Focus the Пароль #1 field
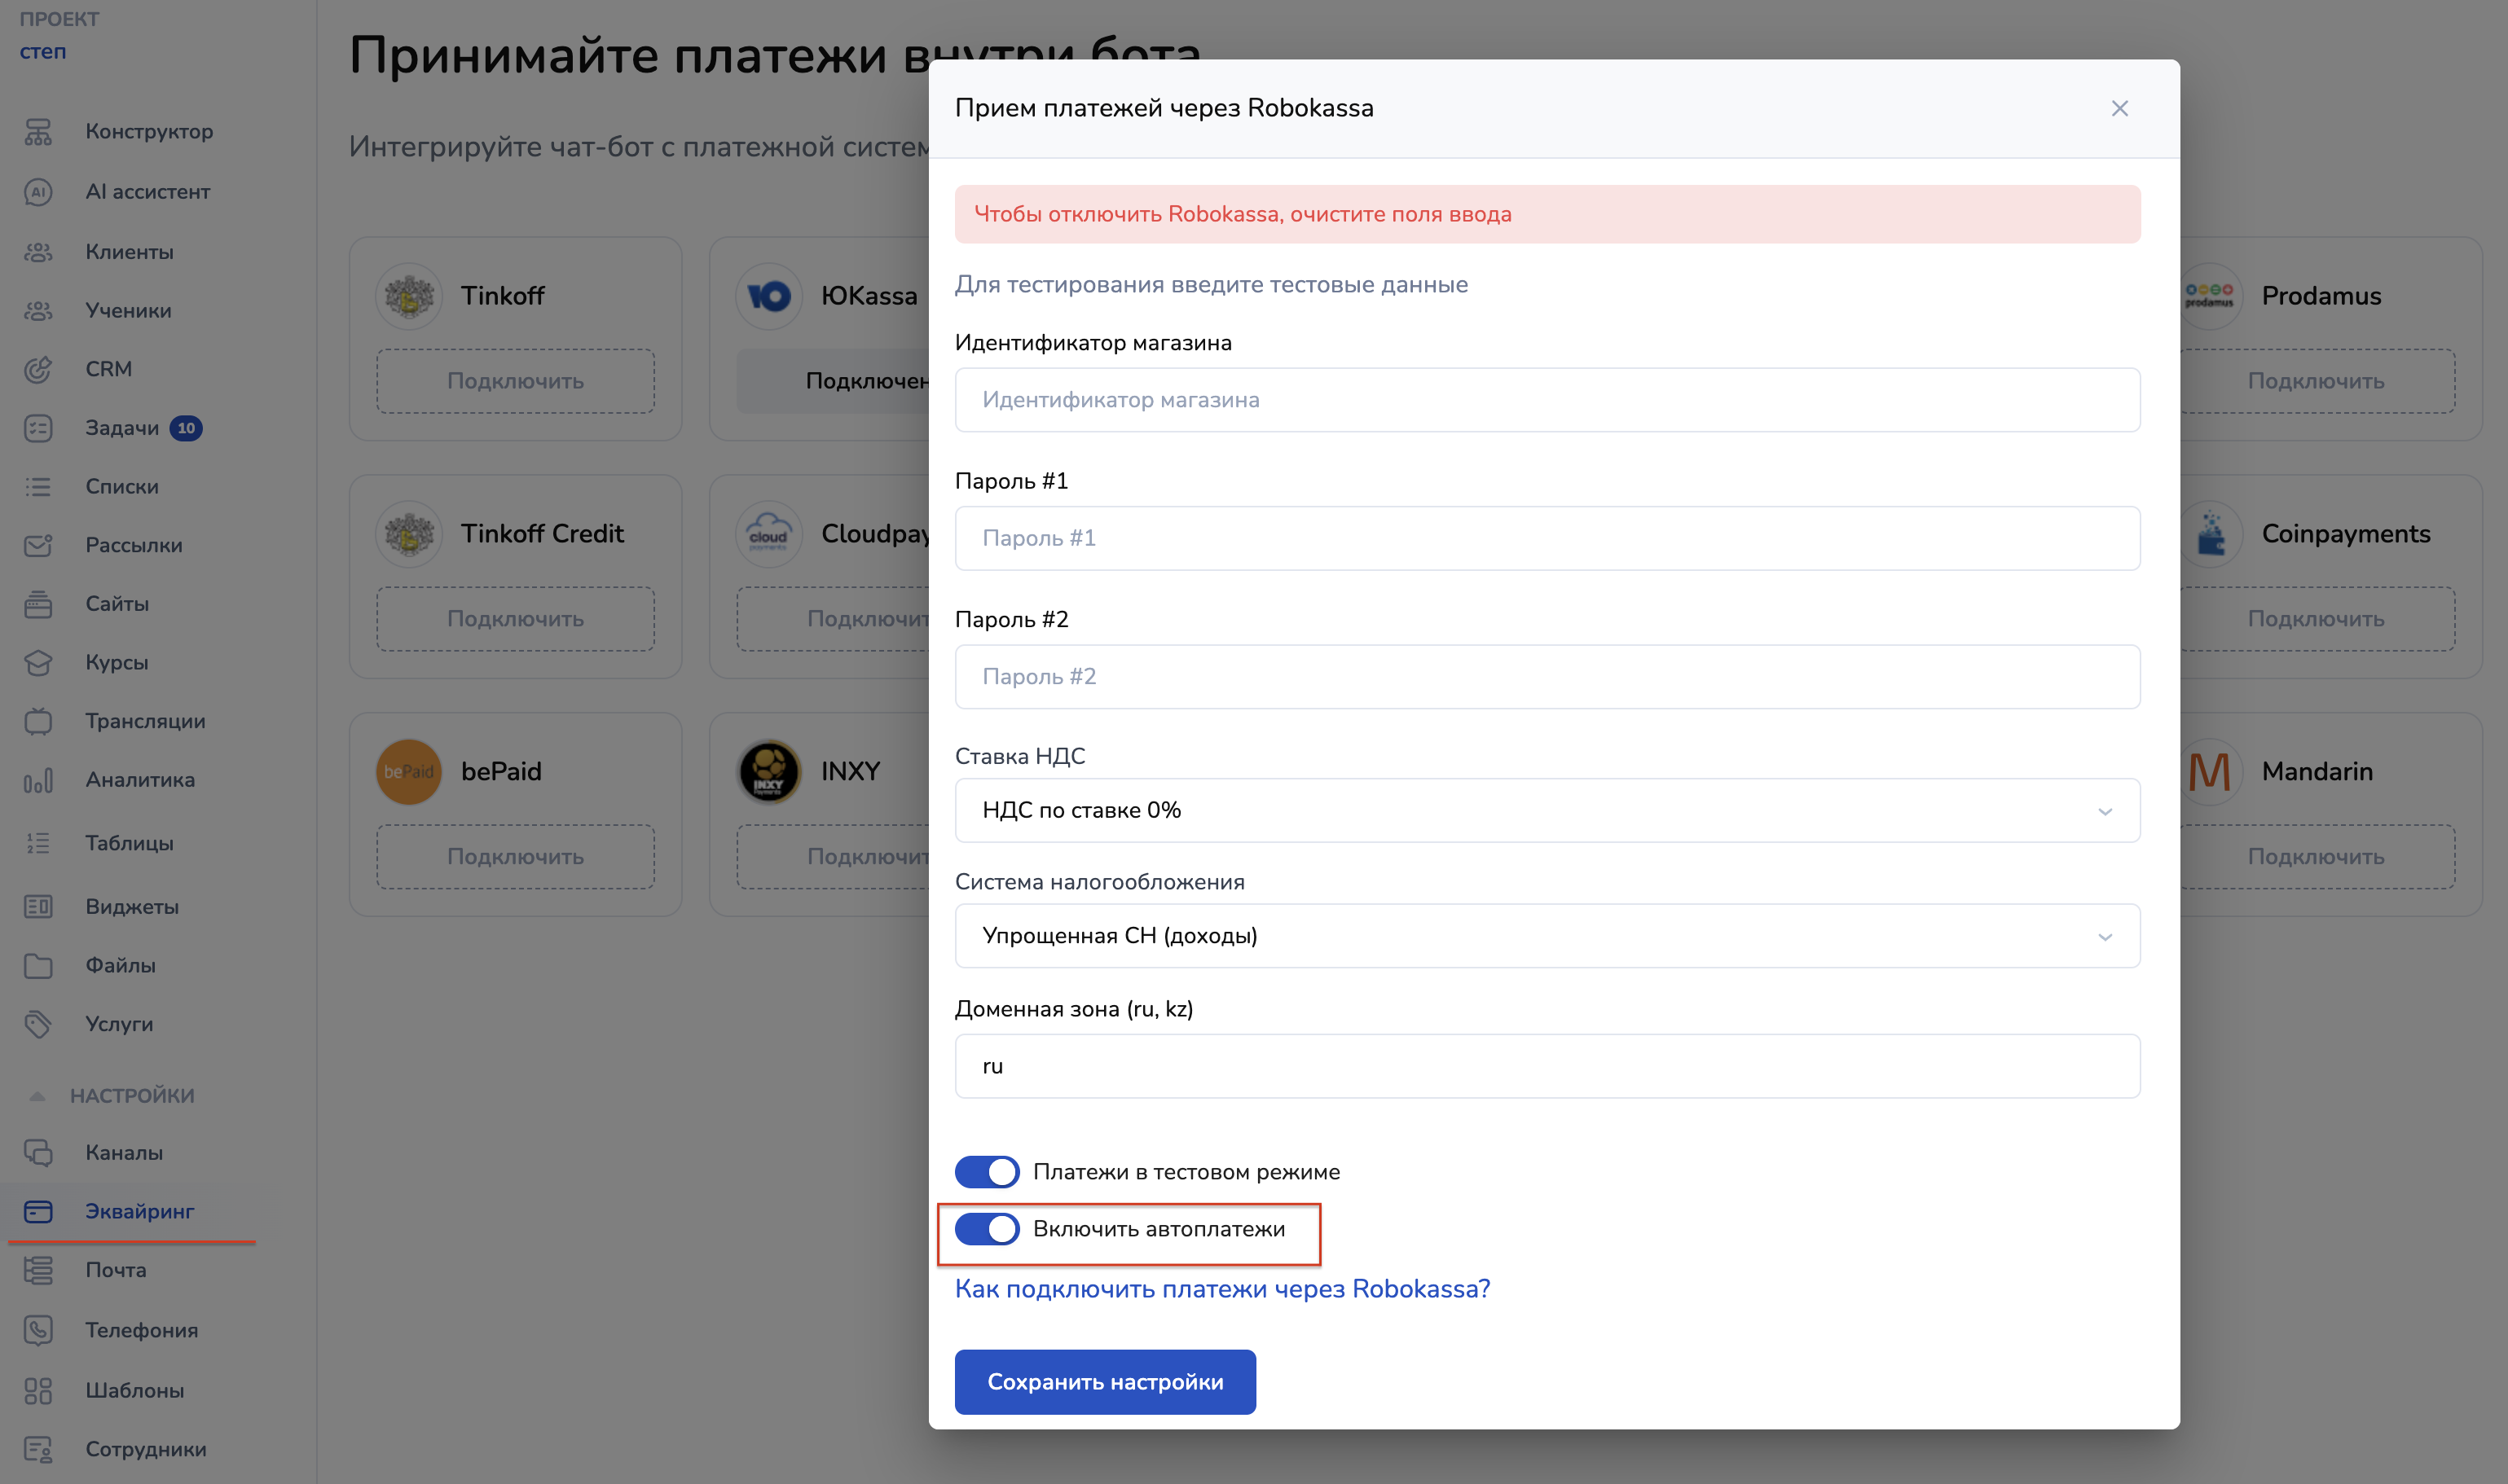The width and height of the screenshot is (2508, 1484). point(1547,538)
